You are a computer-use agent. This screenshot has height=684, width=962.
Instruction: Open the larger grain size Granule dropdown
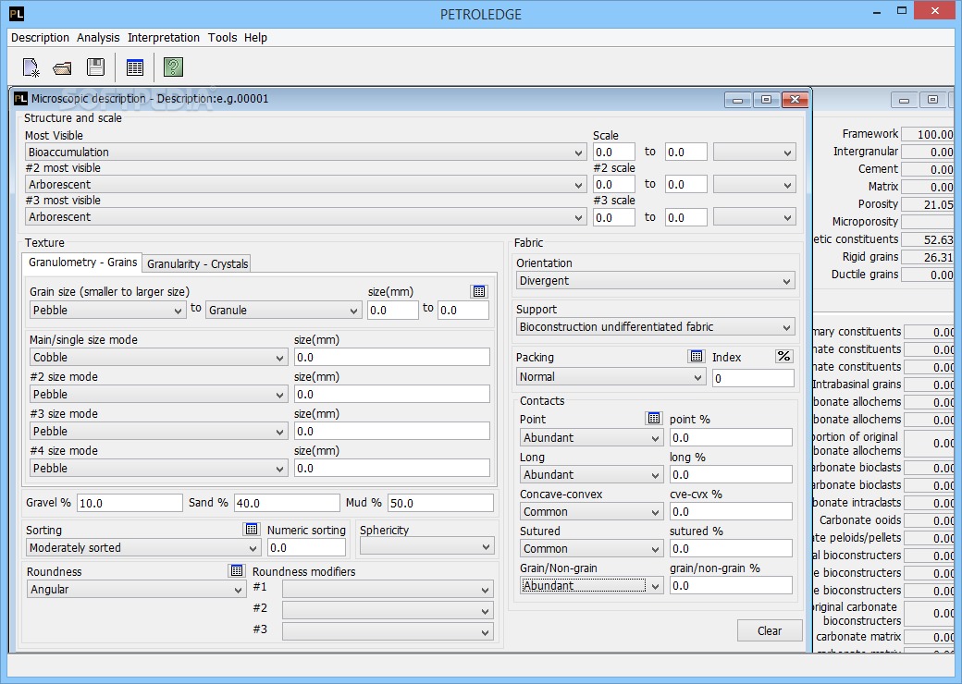283,311
